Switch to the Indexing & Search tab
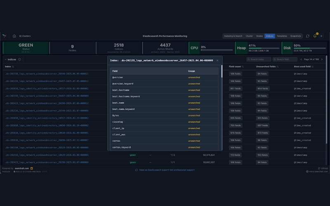 pyautogui.click(x=233, y=36)
